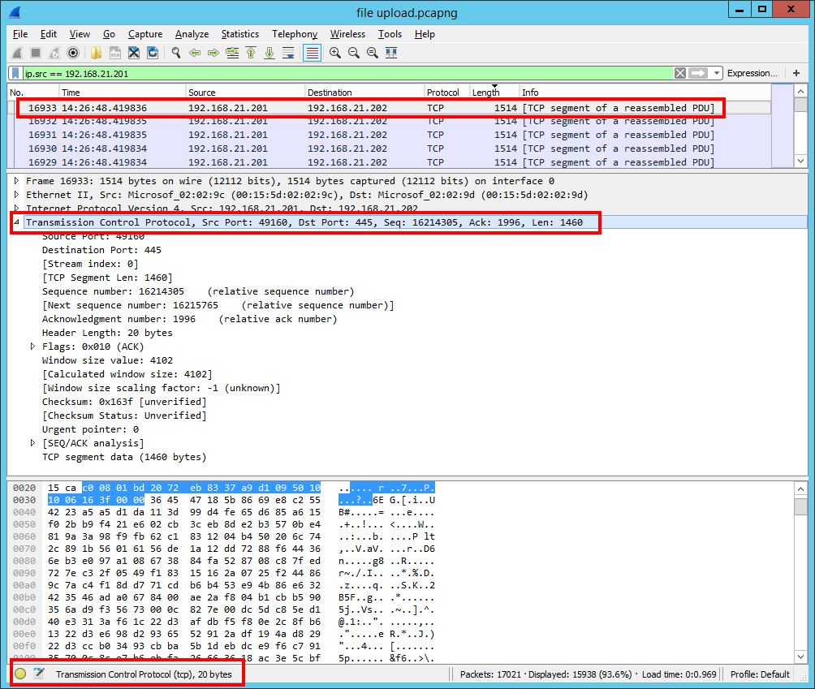This screenshot has height=689, width=815.
Task: Sort by the Length column header
Action: tap(494, 93)
